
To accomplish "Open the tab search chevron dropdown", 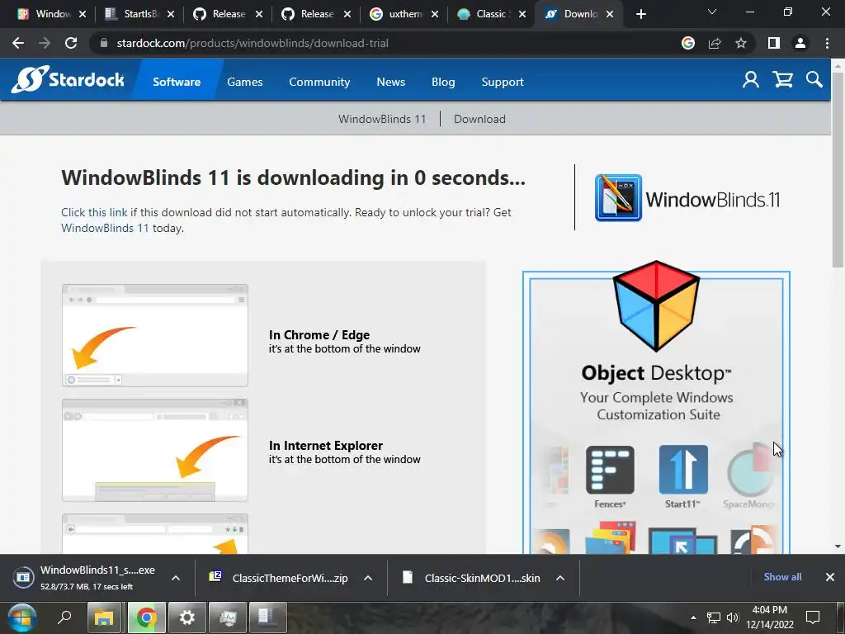I will [712, 12].
